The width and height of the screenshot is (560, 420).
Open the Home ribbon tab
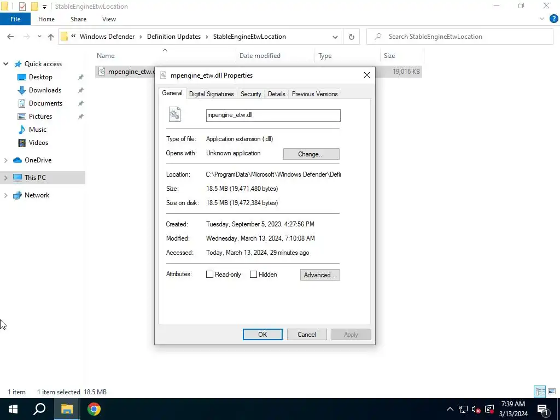[46, 19]
